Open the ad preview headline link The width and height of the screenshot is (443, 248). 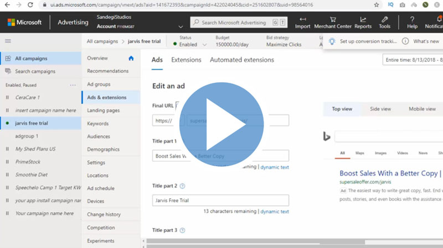coord(390,173)
